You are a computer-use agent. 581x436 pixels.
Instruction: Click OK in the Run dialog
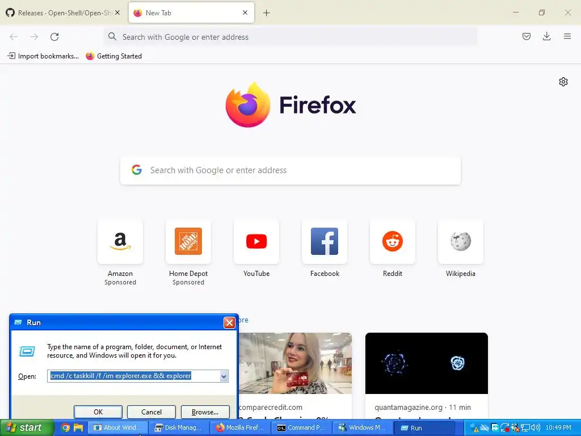click(x=98, y=412)
